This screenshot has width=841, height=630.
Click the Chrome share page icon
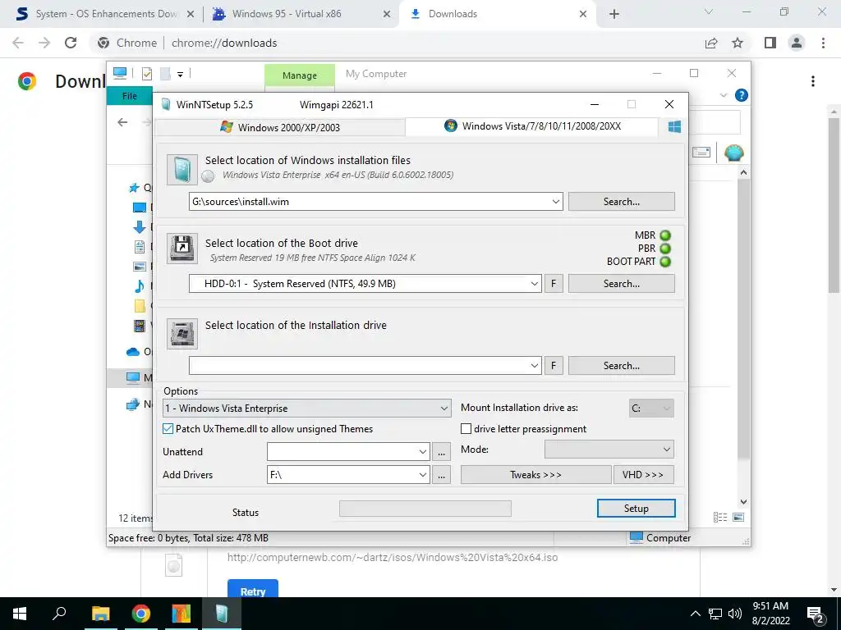(x=711, y=43)
